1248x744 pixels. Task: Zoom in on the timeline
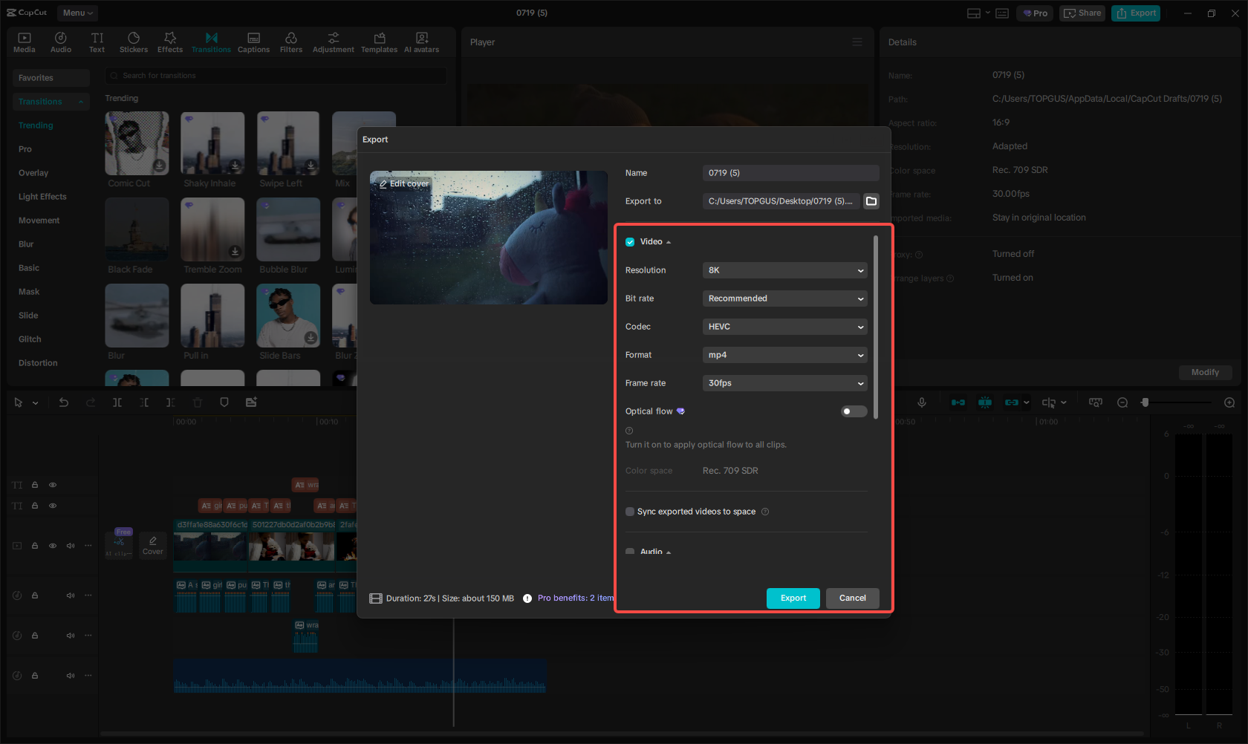pyautogui.click(x=1229, y=402)
